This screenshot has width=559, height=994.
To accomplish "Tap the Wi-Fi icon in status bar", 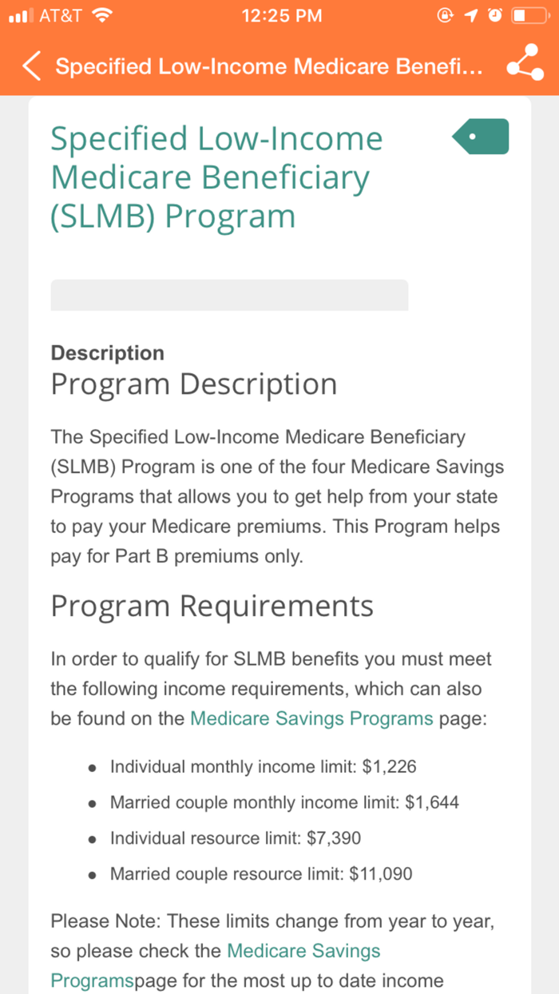I will (x=104, y=14).
